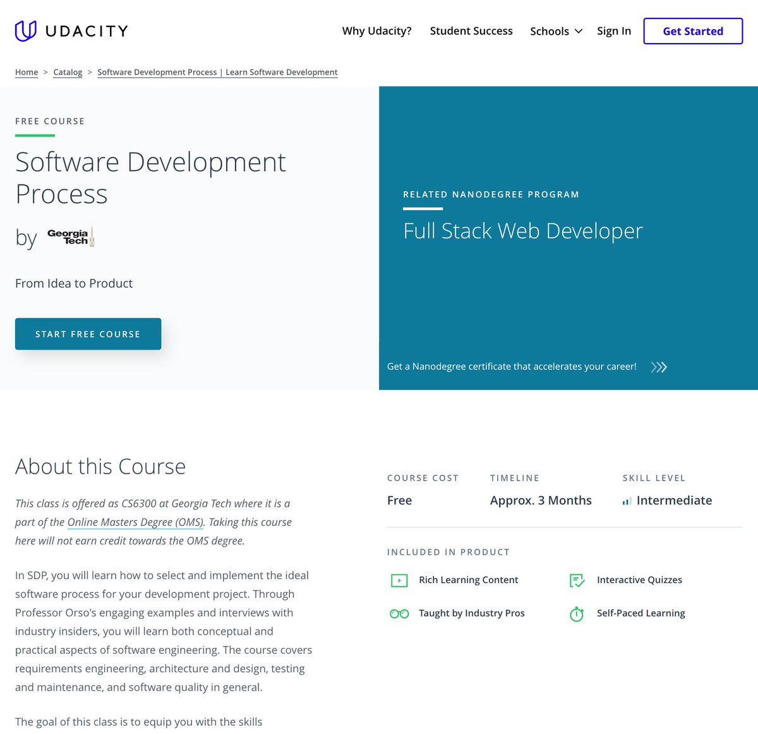Open the Online Masters Degree (OMS) link

click(135, 522)
